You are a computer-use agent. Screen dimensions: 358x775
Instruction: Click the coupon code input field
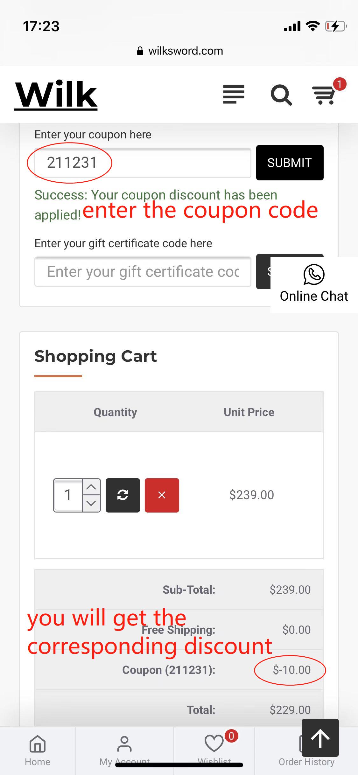[143, 163]
